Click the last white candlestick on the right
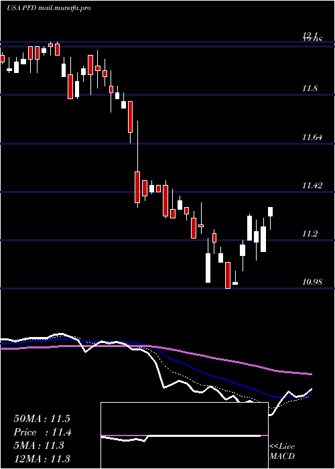 [x=271, y=218]
